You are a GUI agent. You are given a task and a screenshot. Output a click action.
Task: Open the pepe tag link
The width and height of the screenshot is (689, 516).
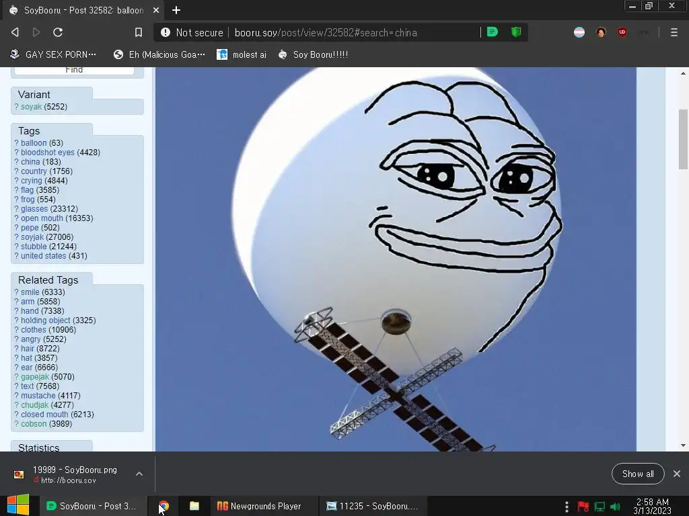tap(30, 228)
